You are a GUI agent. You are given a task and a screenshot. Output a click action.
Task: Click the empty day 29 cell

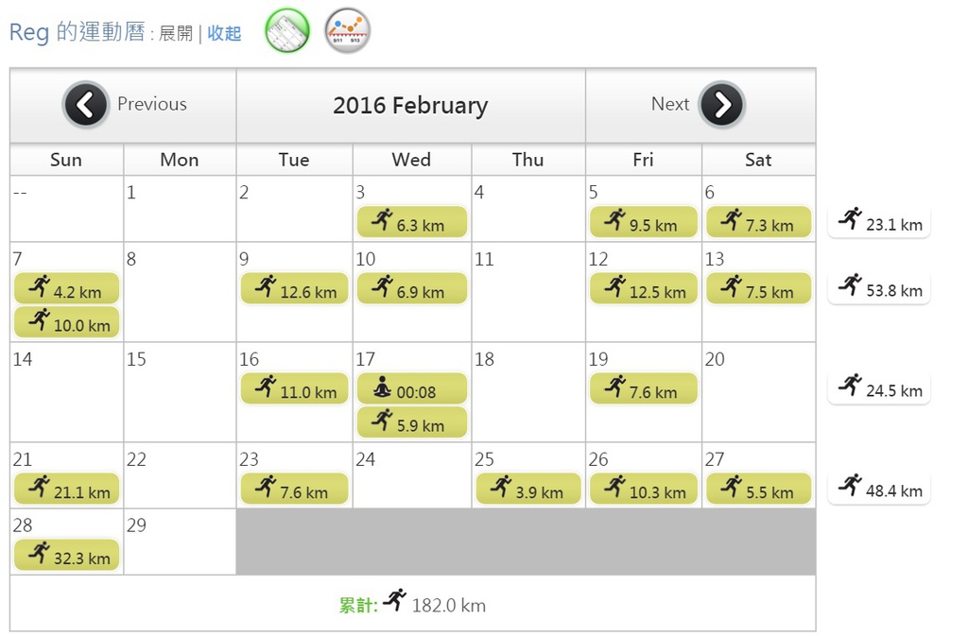tap(180, 541)
